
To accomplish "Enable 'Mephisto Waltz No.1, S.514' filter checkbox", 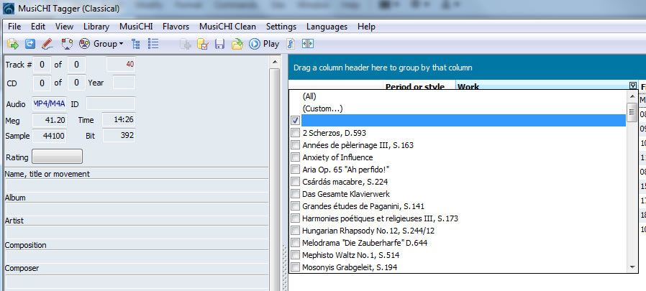I will [x=295, y=255].
